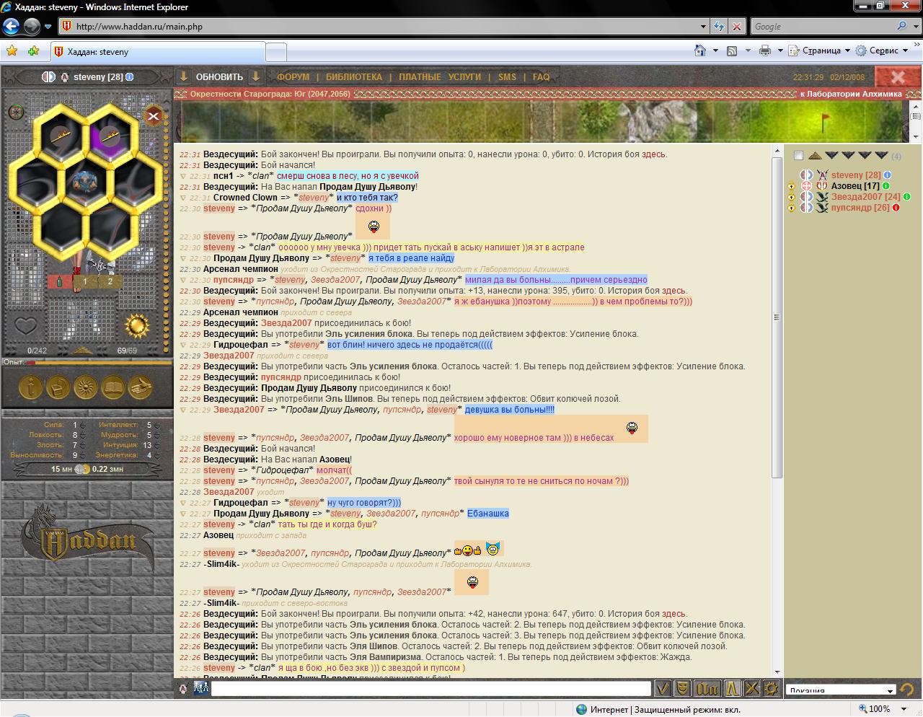Image resolution: width=923 pixels, height=717 pixels.
Task: Click the Google search box
Action: [x=822, y=27]
